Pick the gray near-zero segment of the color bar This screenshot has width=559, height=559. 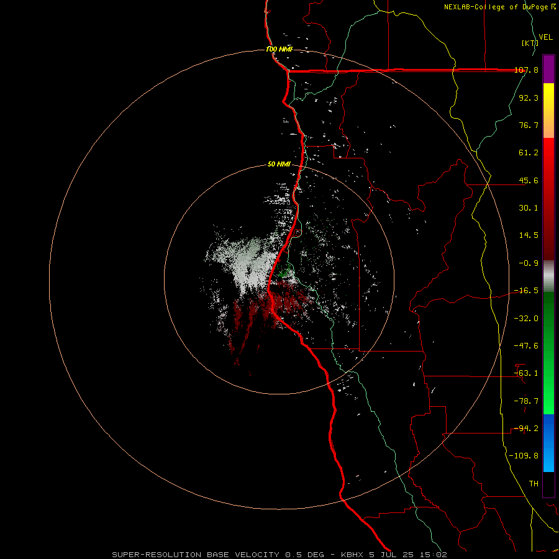click(548, 276)
